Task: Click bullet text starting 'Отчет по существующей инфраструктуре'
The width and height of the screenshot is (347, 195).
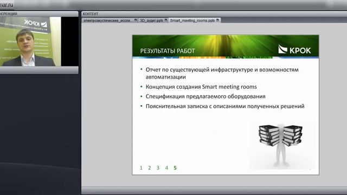Action: tap(222, 73)
